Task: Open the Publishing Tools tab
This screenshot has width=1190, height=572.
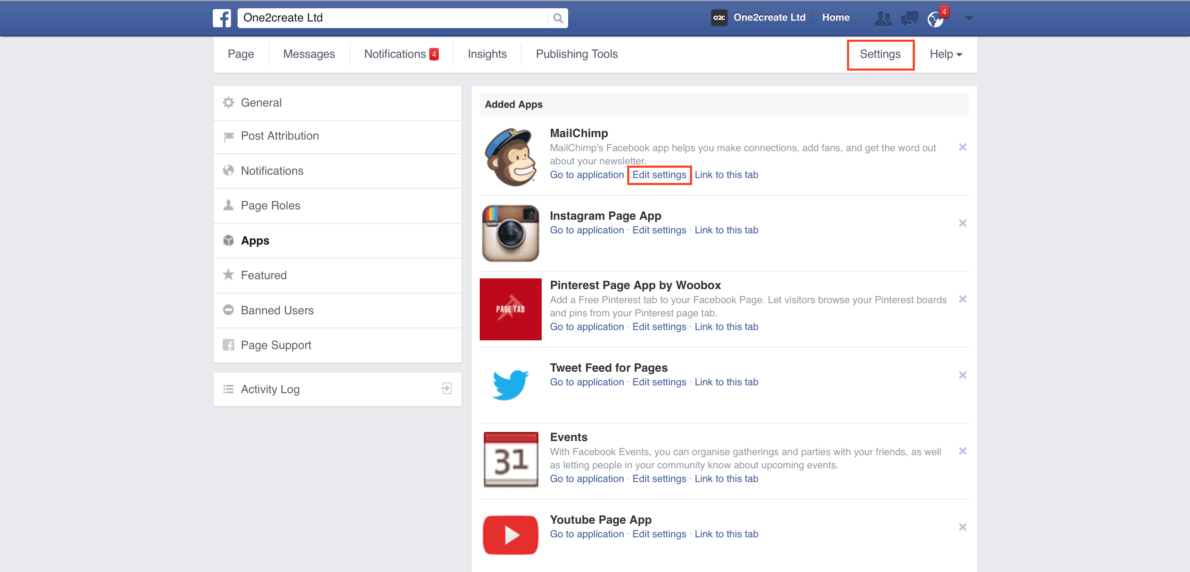Action: pos(576,55)
